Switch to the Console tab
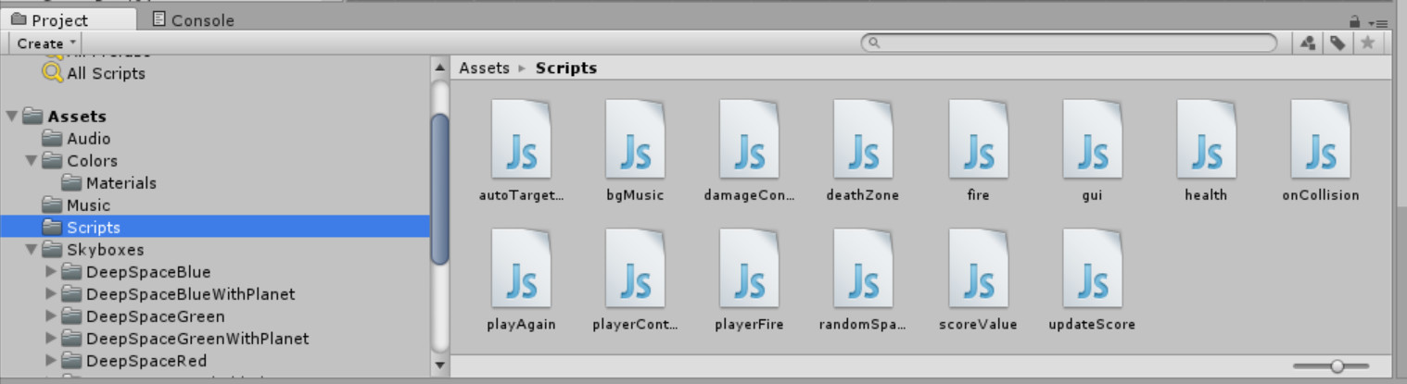Image resolution: width=1407 pixels, height=384 pixels. 193,19
